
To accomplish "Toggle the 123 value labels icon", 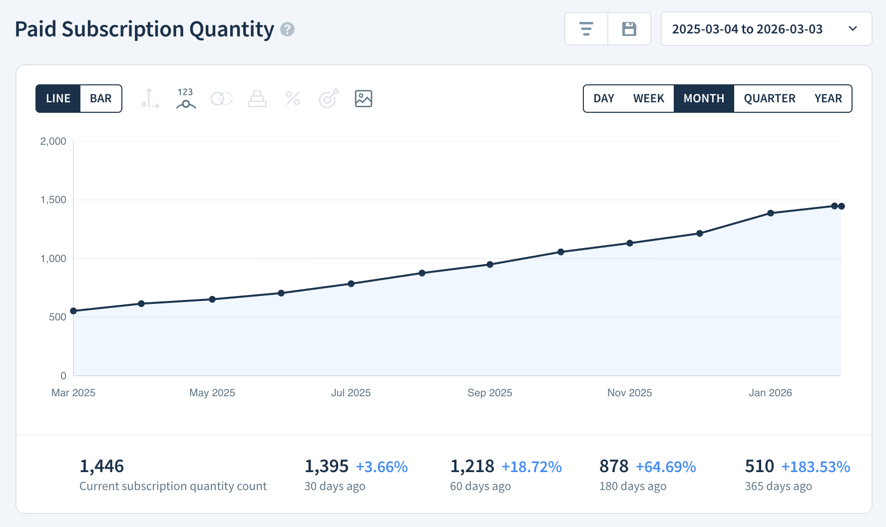I will click(x=185, y=98).
